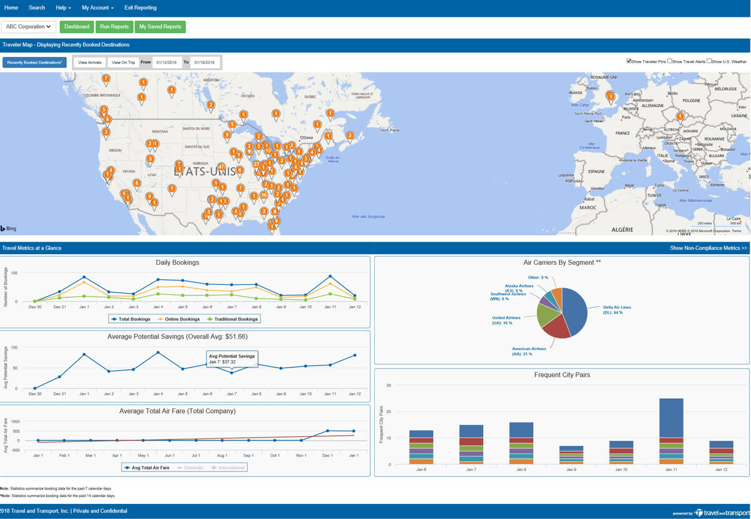Open the ABC Corporation company dropdown
751x519 pixels.
tap(29, 27)
